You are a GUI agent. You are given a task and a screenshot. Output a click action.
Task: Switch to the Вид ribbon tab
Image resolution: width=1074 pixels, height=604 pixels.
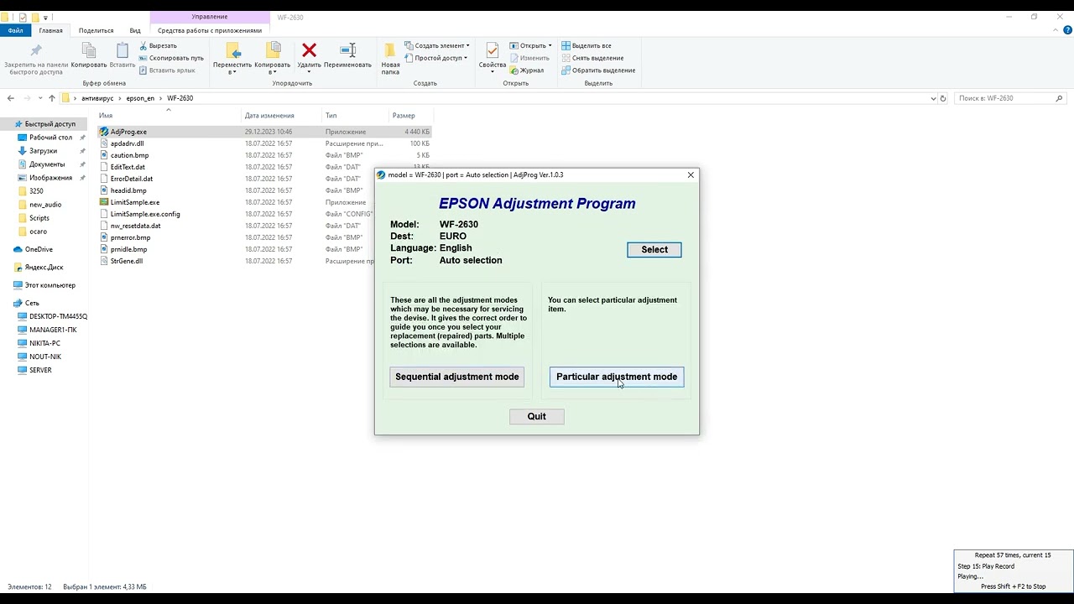point(135,30)
